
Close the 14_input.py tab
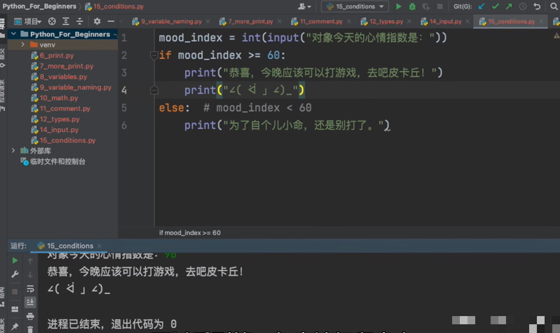coord(468,22)
